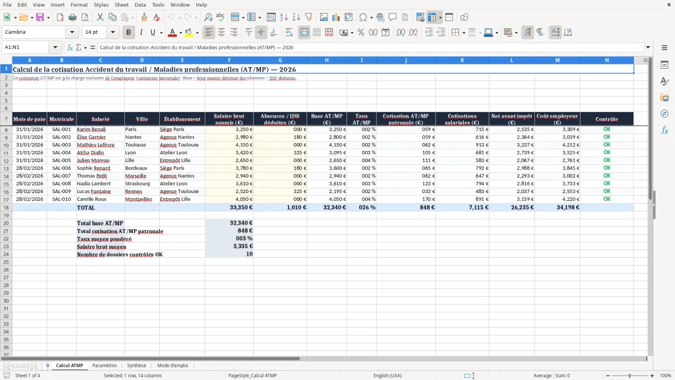Activate Clone Formatting paintbrush

[144, 17]
